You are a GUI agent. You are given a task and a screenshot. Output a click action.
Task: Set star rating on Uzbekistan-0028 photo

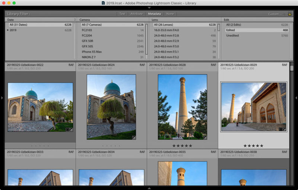[182, 146]
